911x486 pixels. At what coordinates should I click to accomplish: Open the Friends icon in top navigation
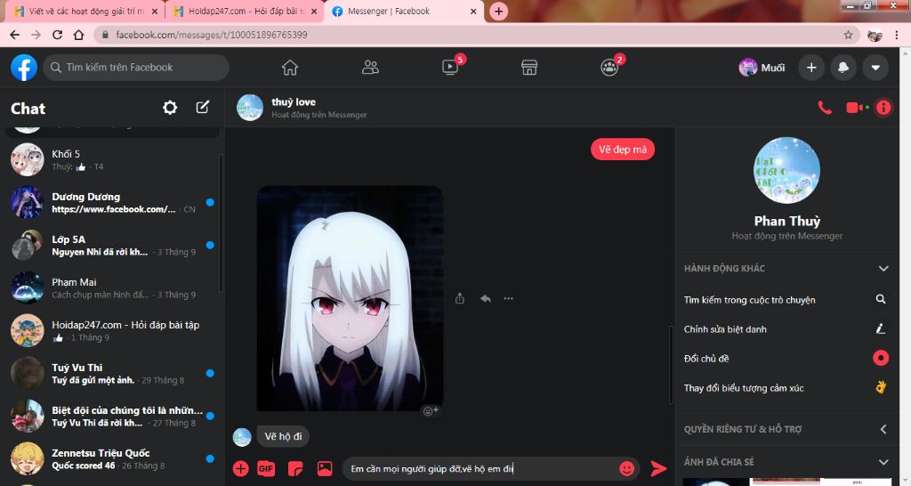[x=370, y=68]
